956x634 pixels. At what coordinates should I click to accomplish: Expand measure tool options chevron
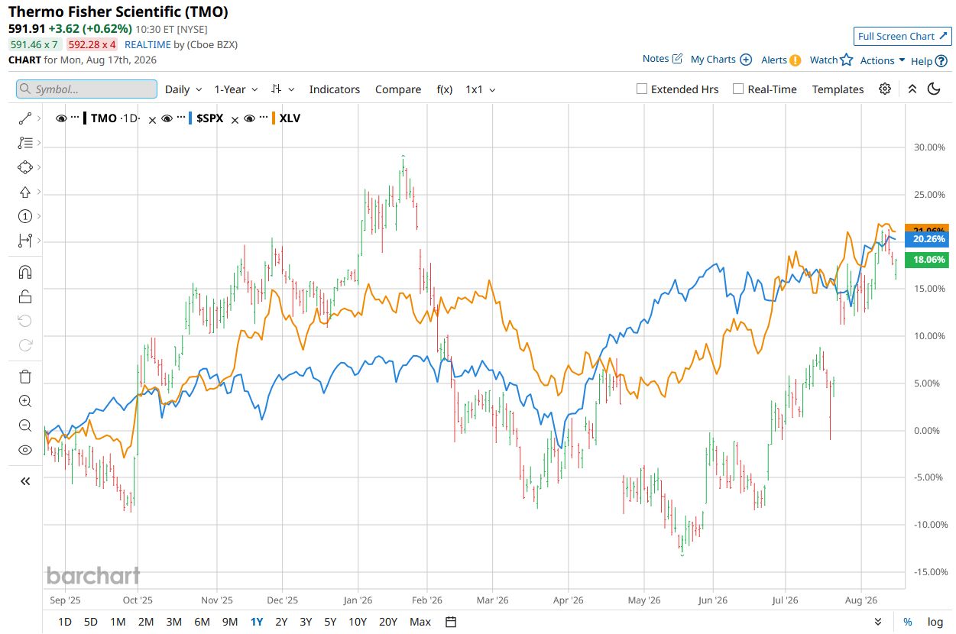click(39, 241)
